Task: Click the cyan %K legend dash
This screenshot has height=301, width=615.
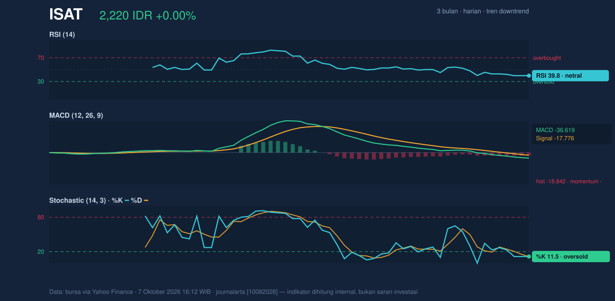Action: coord(127,200)
